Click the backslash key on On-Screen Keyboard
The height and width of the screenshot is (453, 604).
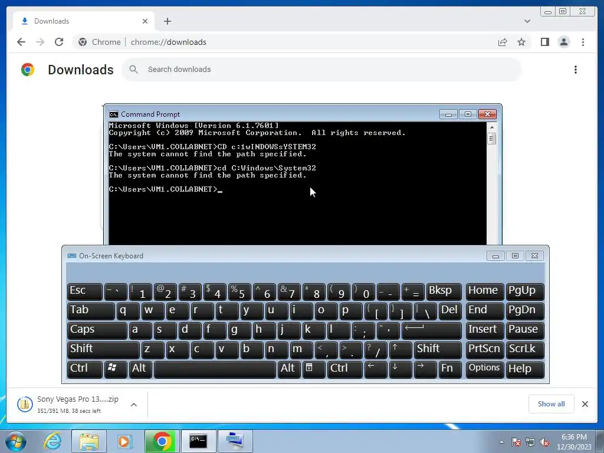[425, 311]
